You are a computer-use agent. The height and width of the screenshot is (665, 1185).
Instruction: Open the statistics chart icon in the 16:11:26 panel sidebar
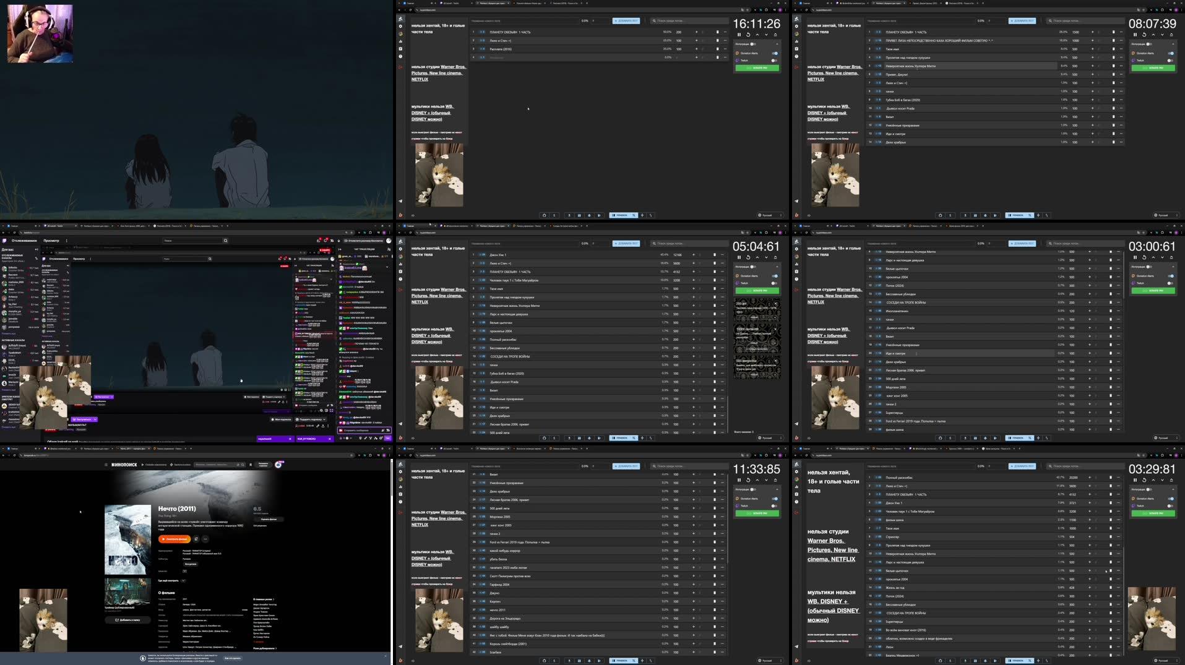pyautogui.click(x=400, y=41)
